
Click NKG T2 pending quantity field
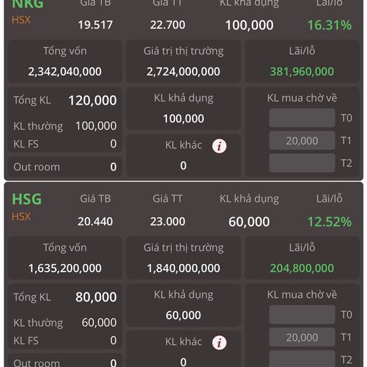pos(302,163)
